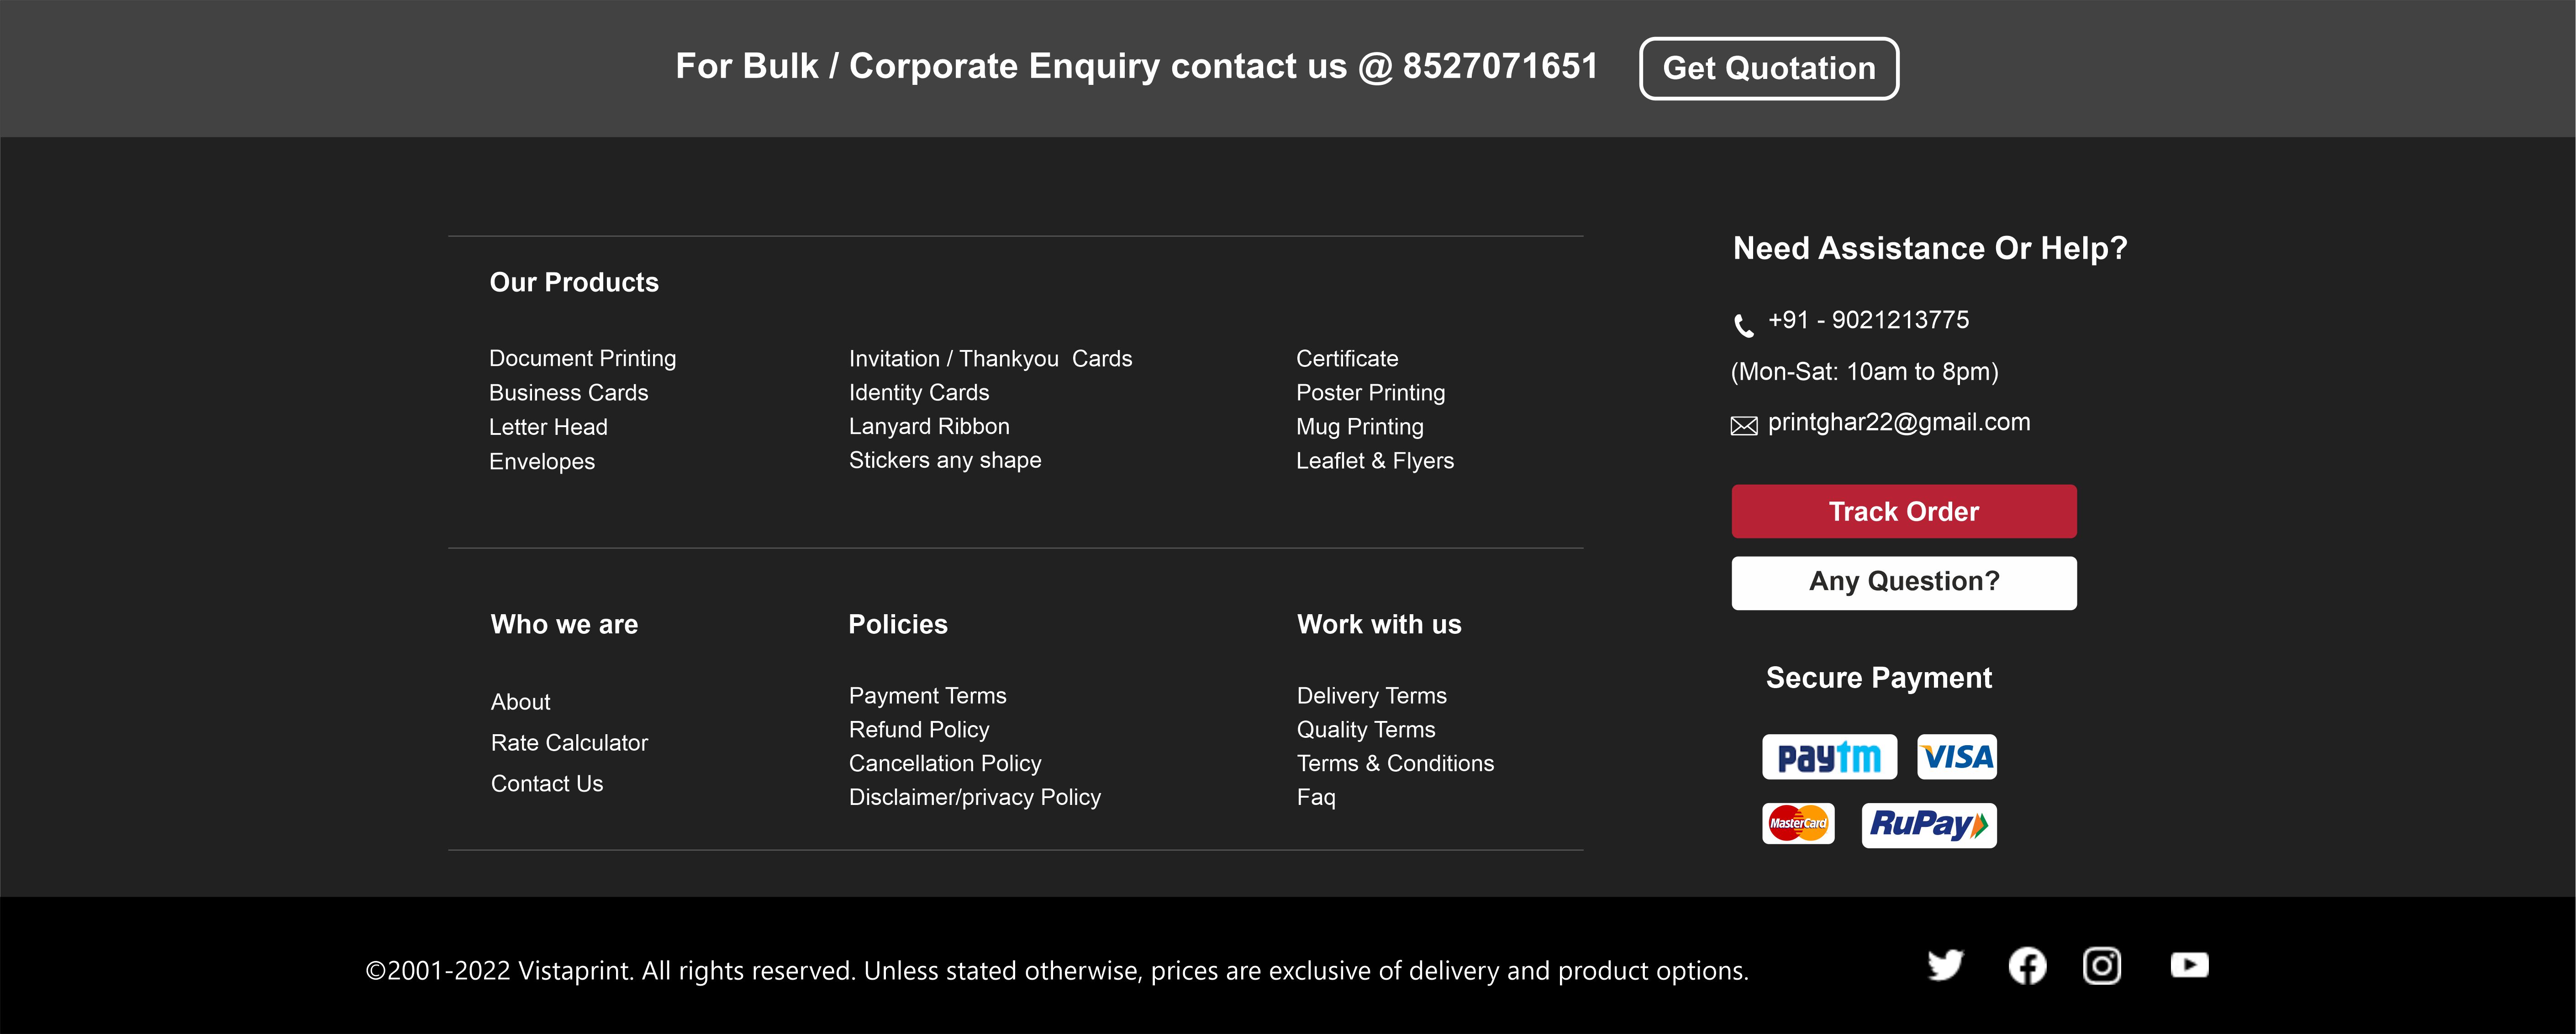
Task: Select the VISA payment logo
Action: (x=1957, y=757)
